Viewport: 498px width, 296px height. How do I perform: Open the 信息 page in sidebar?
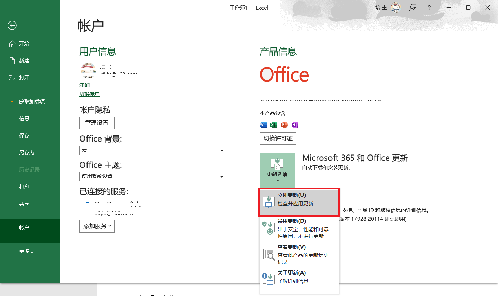pos(30,119)
